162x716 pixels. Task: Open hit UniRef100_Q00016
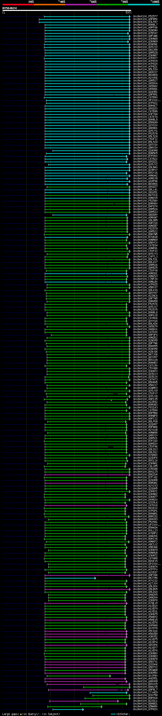point(145,321)
